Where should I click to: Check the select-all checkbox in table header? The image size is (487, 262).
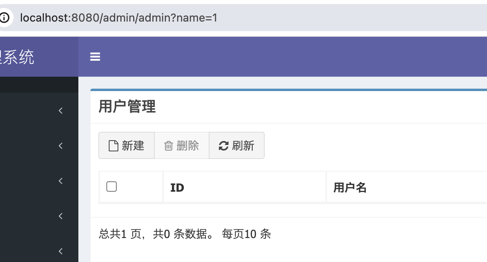[x=112, y=187]
